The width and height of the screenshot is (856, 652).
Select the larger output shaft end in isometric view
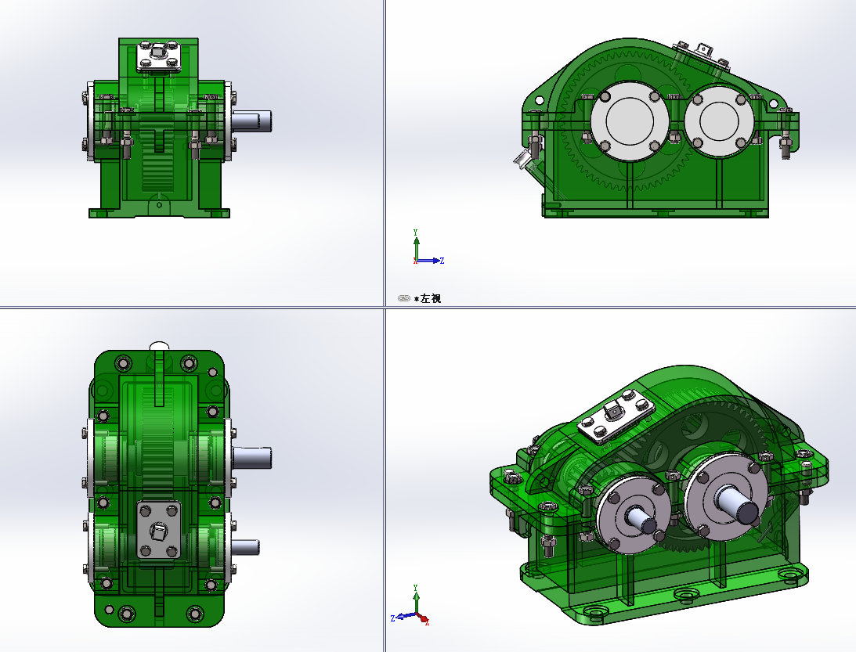[x=739, y=505]
